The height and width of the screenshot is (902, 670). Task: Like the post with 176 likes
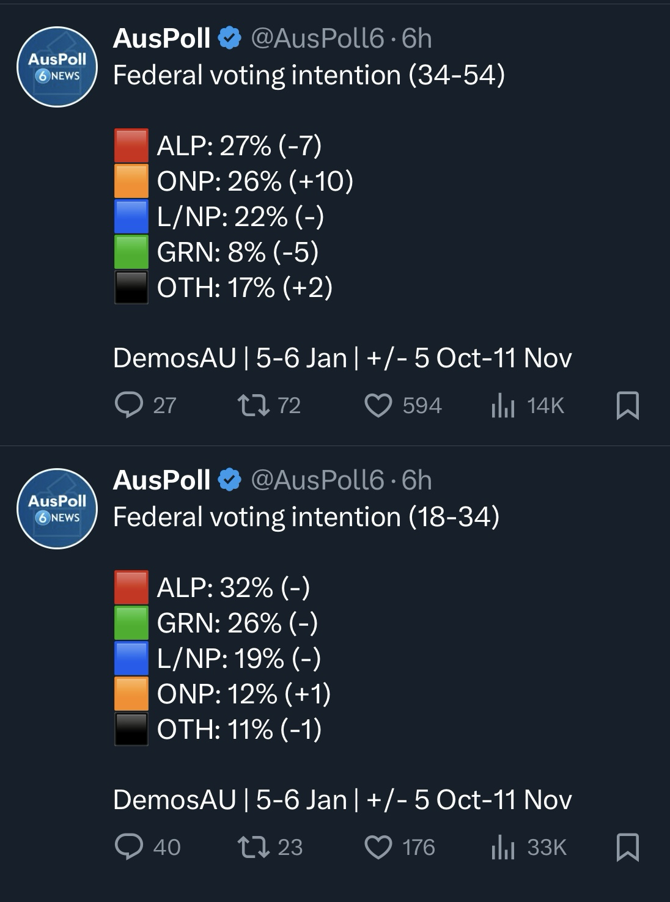point(378,847)
